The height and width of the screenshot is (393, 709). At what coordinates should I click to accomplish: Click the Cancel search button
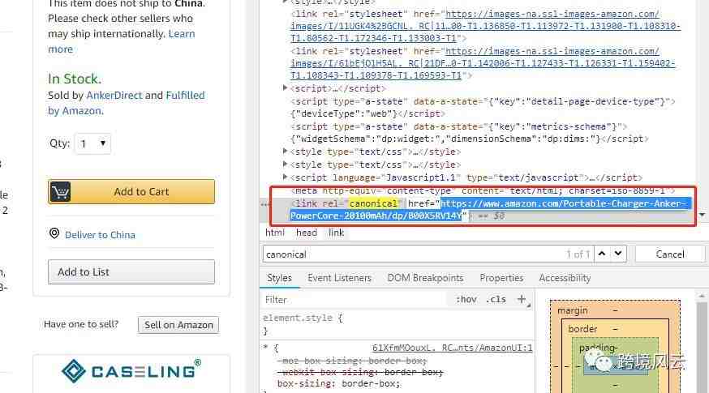click(670, 254)
